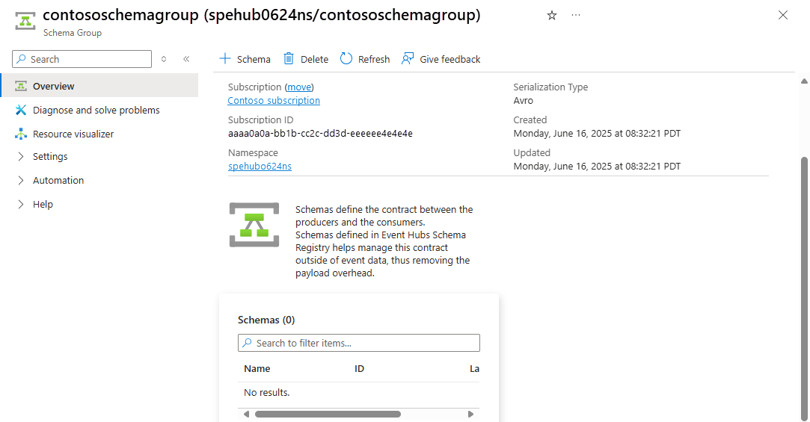Click the Give feedback person icon
Image resolution: width=810 pixels, height=422 pixels.
408,59
